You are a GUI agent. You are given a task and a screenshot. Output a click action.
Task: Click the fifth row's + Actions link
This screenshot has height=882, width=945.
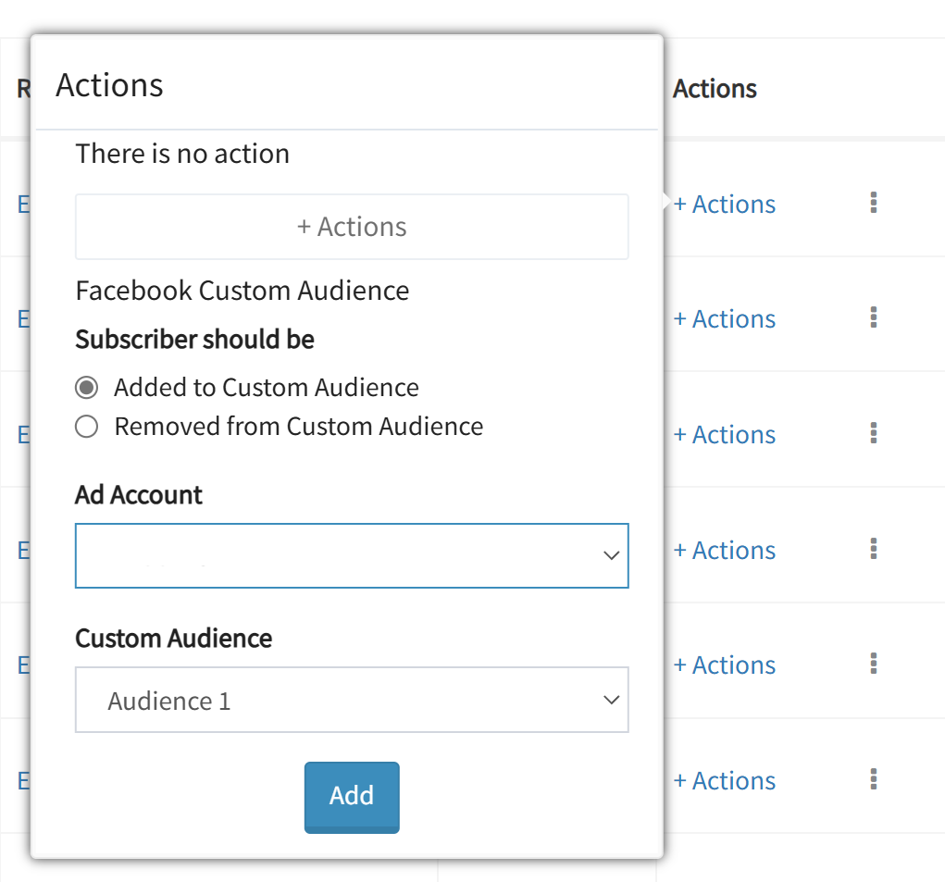point(724,665)
